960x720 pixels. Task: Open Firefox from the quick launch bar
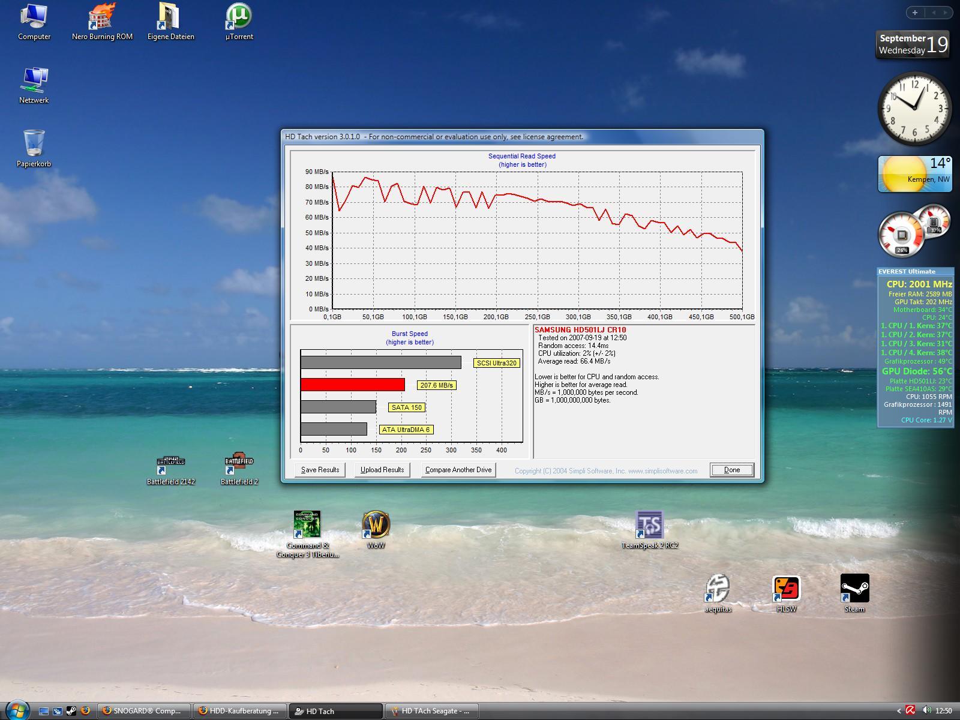85,711
